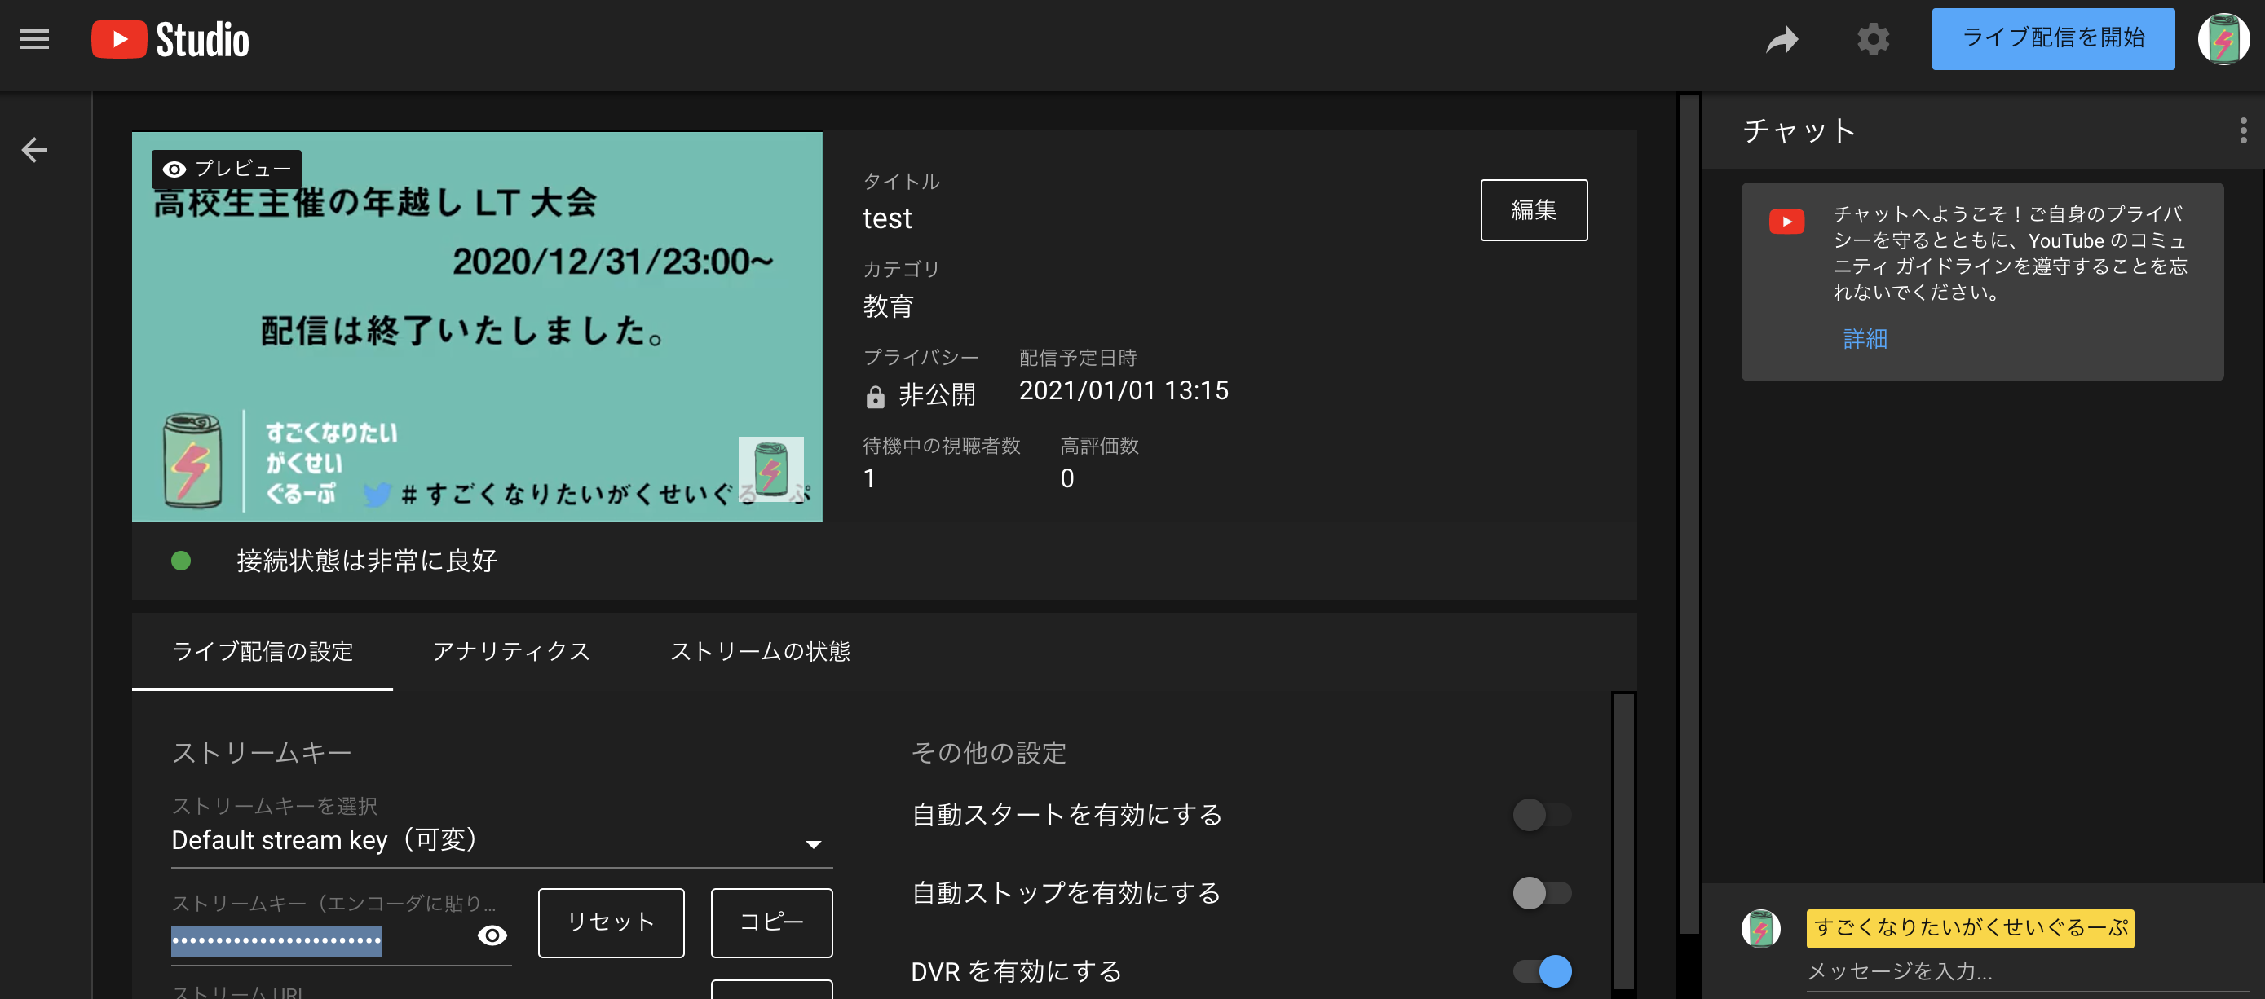This screenshot has height=999, width=2265.
Task: Open the settings gear icon
Action: pyautogui.click(x=1873, y=40)
